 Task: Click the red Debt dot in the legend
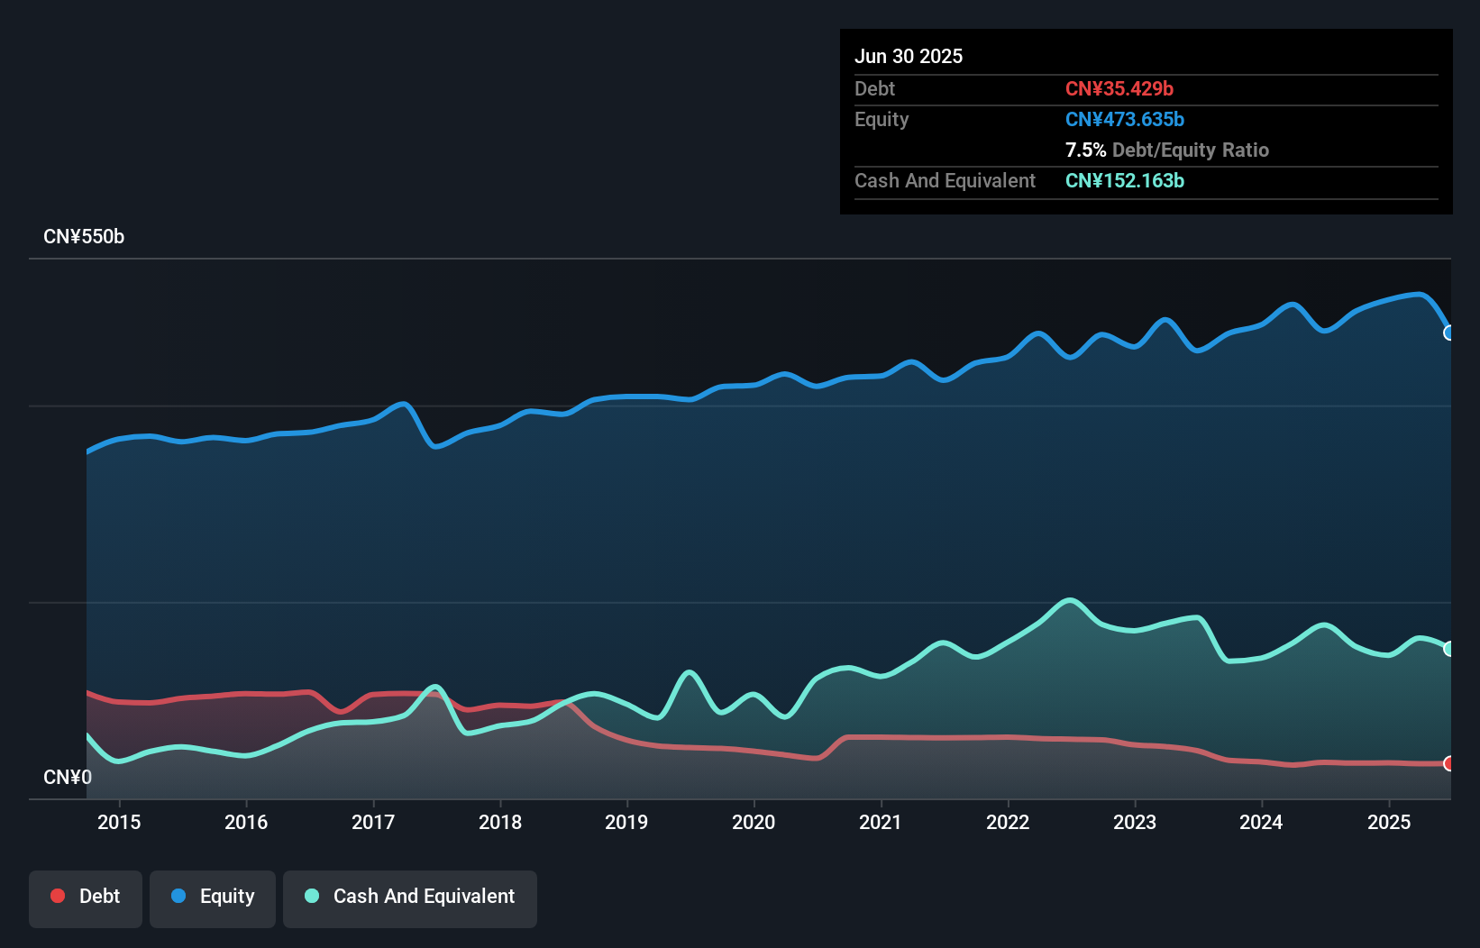(x=58, y=895)
